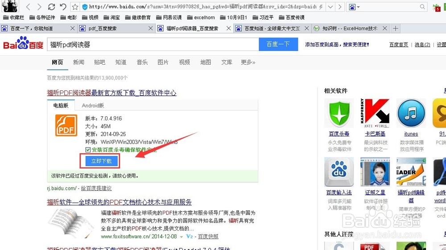The image size is (446, 250).
Task: Open the 福昕pdf编辑器 software link
Action: pyautogui.click(x=411, y=197)
